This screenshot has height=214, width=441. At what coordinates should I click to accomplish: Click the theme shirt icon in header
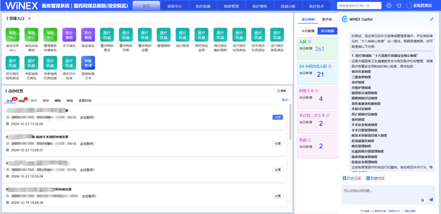click(399, 6)
